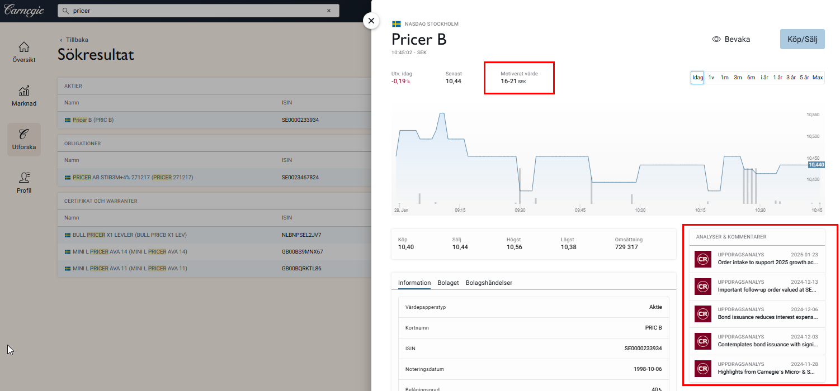The image size is (840, 391).
Task: Select the 3 år chart period
Action: 791,77
